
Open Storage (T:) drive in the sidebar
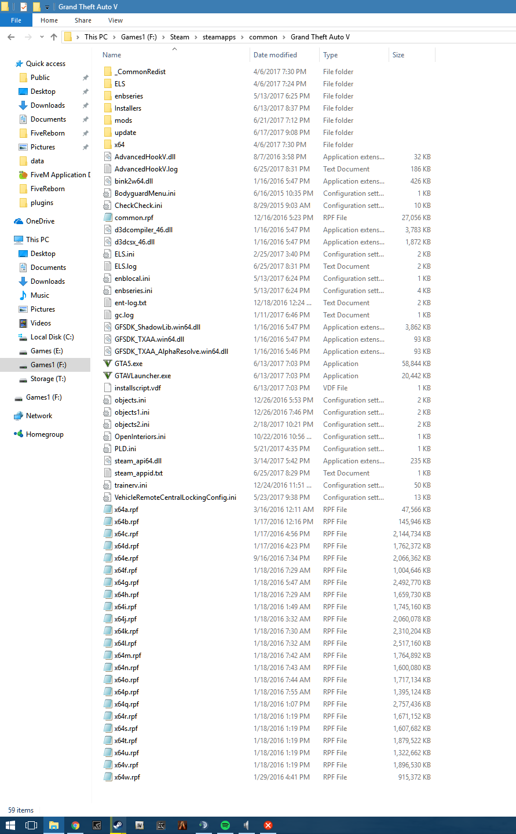point(48,379)
